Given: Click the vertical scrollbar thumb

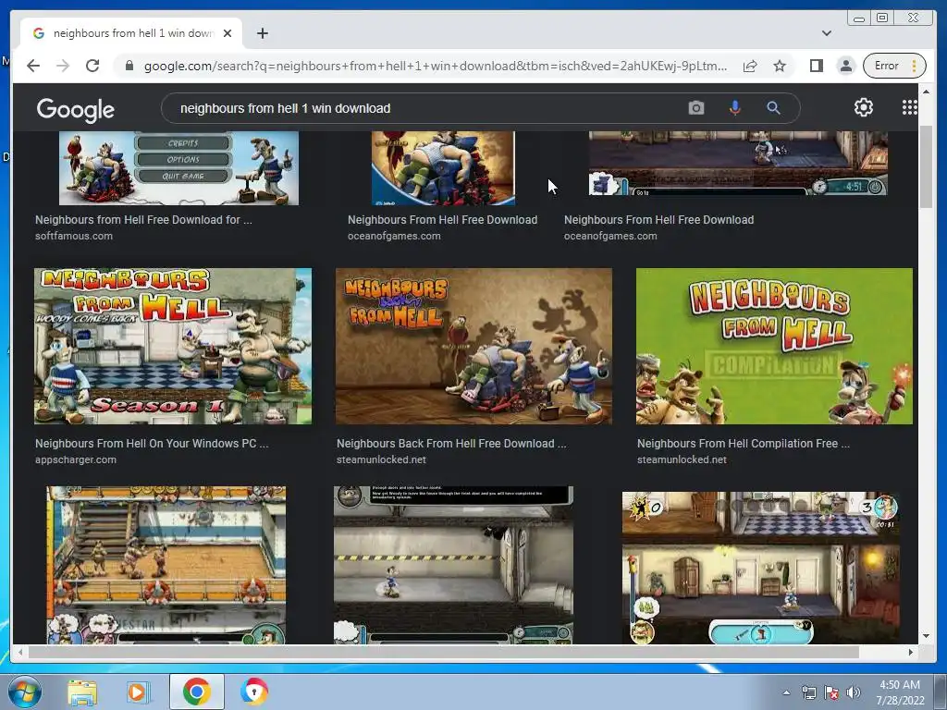Looking at the screenshot, I should [926, 167].
